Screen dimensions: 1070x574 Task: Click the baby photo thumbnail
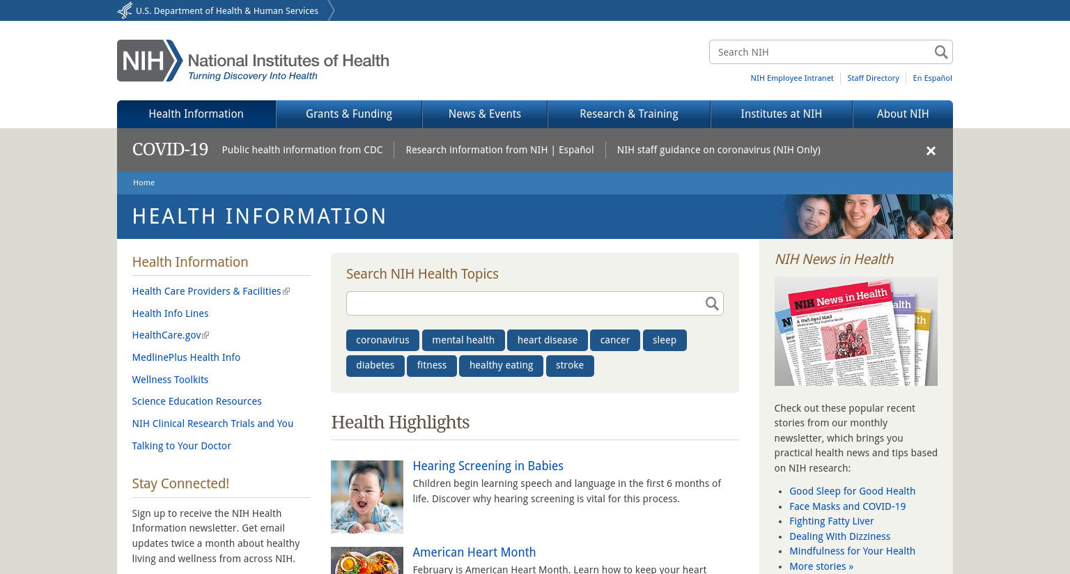tap(367, 497)
